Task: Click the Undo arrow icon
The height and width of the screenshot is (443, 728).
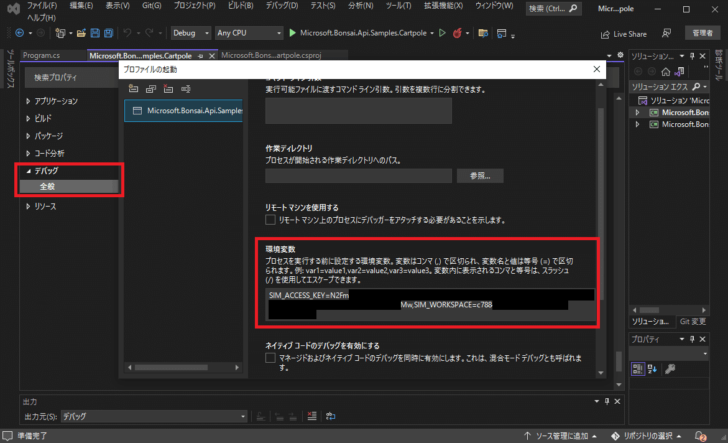Action: coord(127,33)
